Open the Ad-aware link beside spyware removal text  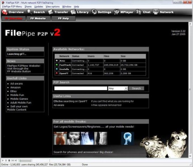point(59,105)
